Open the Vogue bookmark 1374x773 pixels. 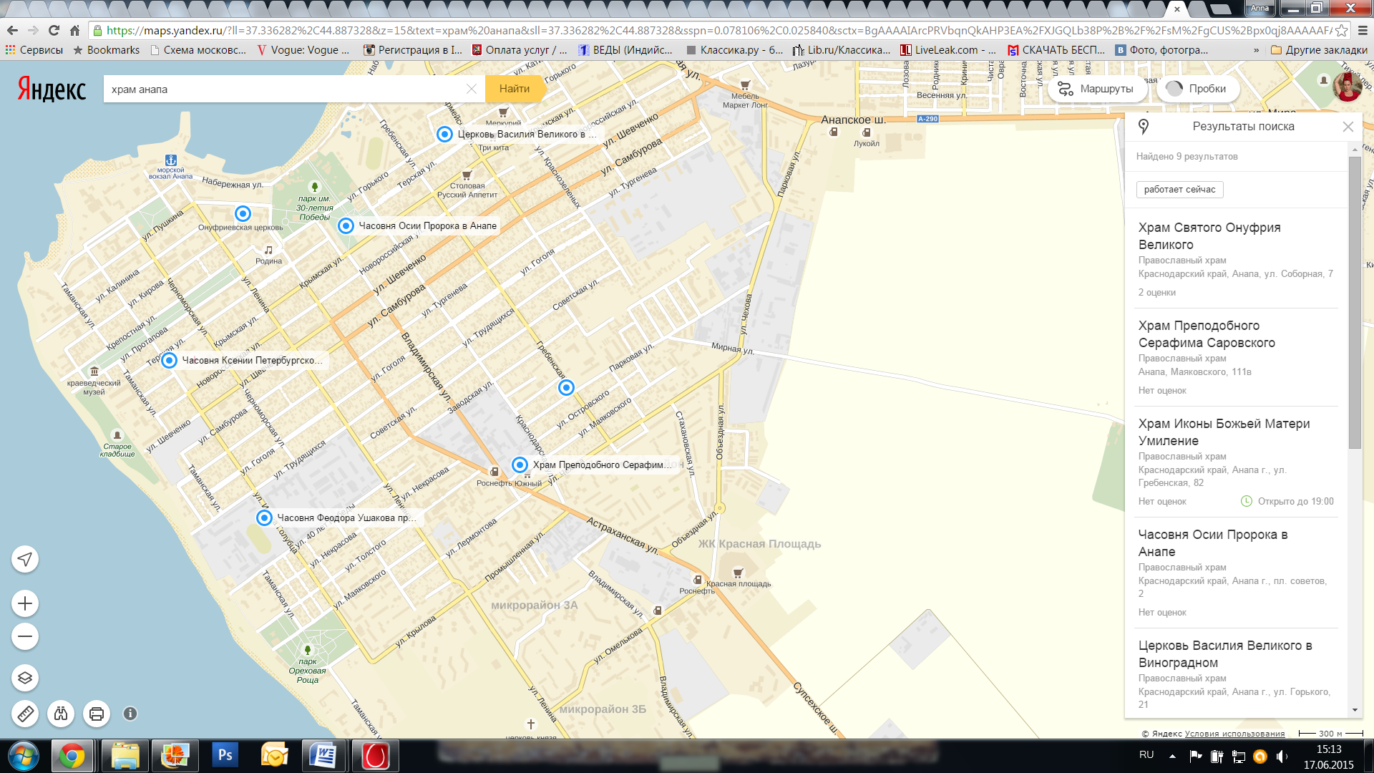click(303, 50)
